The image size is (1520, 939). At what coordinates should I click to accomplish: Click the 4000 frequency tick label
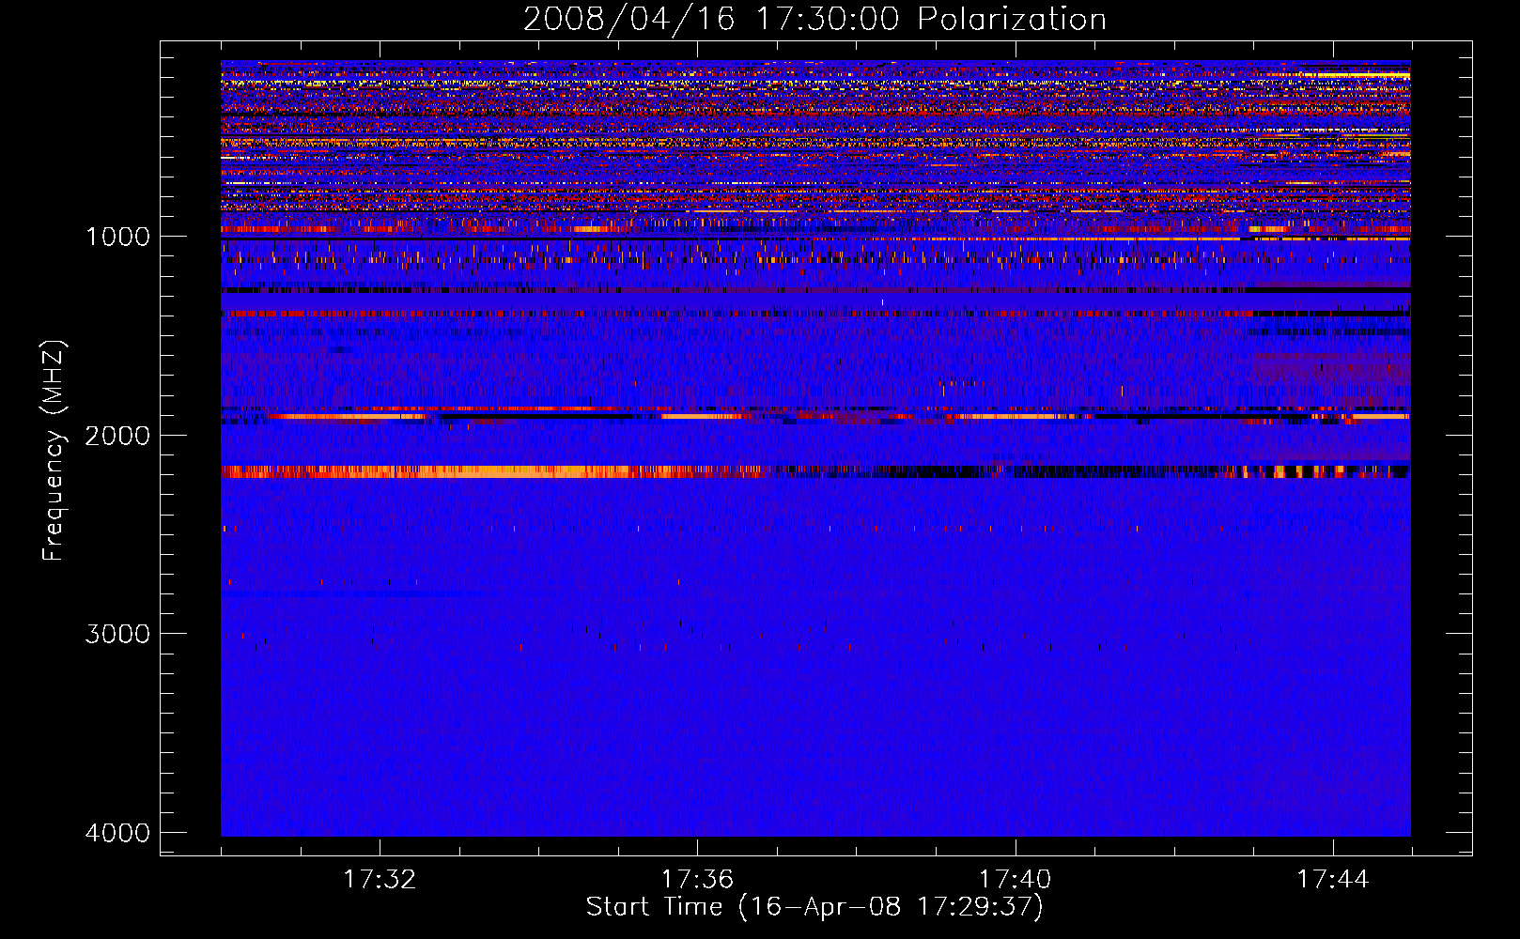pyautogui.click(x=118, y=833)
